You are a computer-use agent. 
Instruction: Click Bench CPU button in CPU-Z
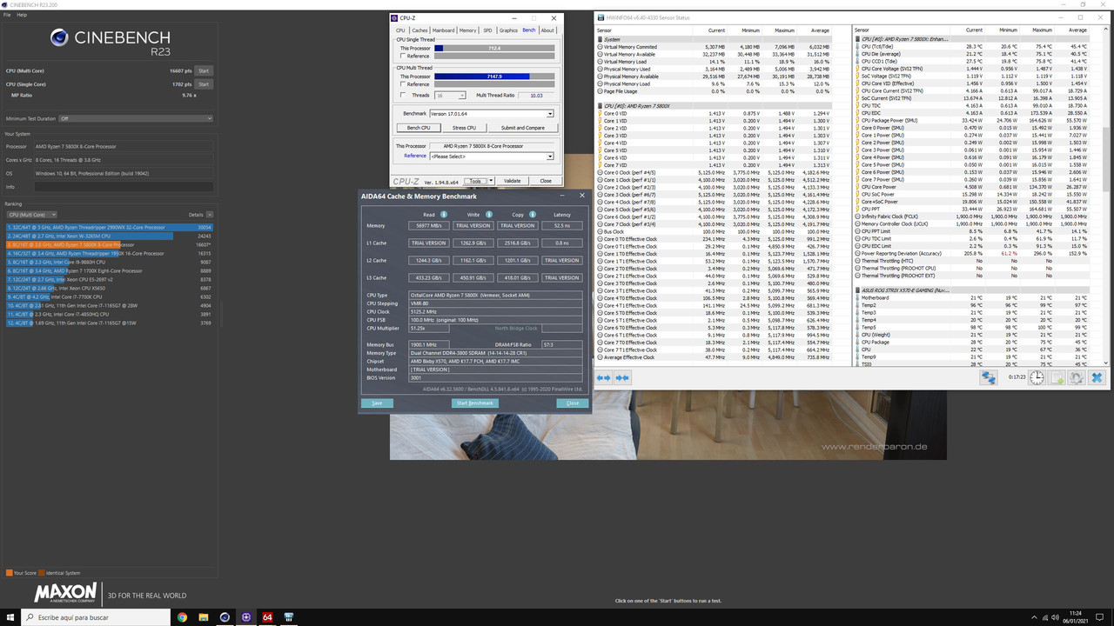tap(419, 128)
